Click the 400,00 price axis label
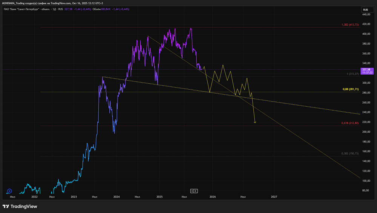 [366, 34]
